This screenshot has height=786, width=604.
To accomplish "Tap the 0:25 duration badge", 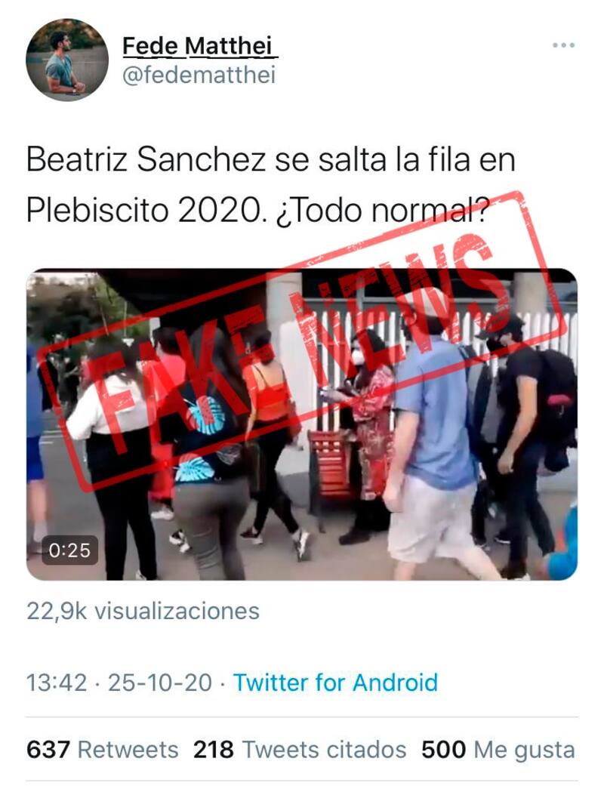I will [69, 550].
